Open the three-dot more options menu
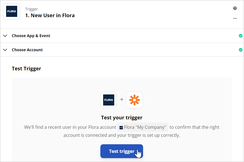Screen dimensions: 244x162 point(235,18)
